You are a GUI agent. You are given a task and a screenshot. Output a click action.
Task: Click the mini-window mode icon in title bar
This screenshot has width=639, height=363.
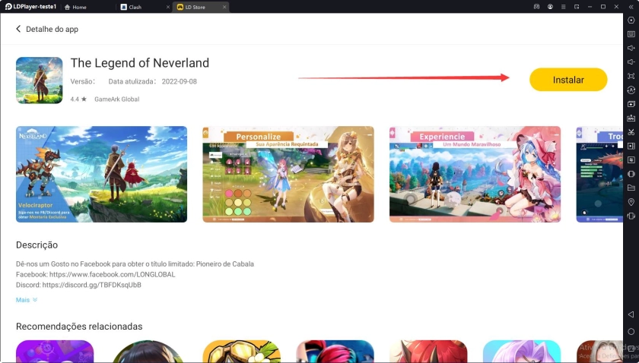pyautogui.click(x=577, y=7)
